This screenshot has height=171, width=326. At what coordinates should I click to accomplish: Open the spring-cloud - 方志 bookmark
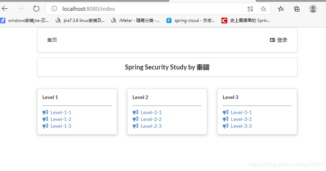coord(191,21)
